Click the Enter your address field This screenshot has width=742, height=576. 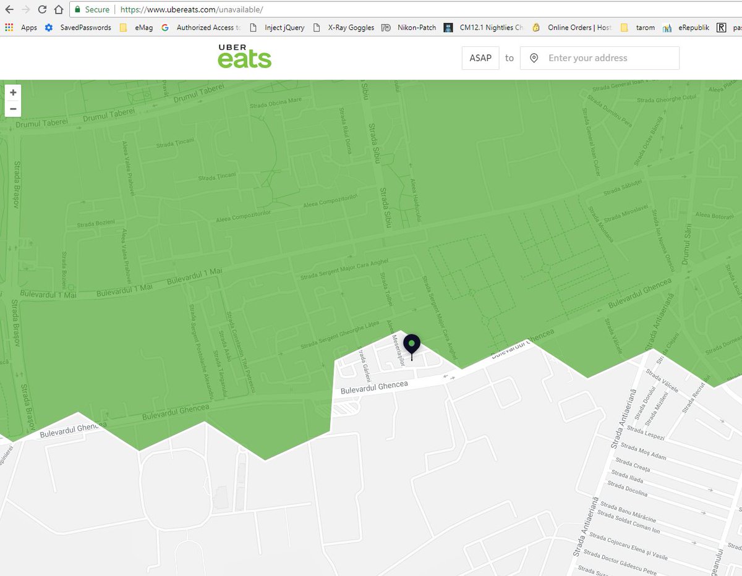point(600,58)
